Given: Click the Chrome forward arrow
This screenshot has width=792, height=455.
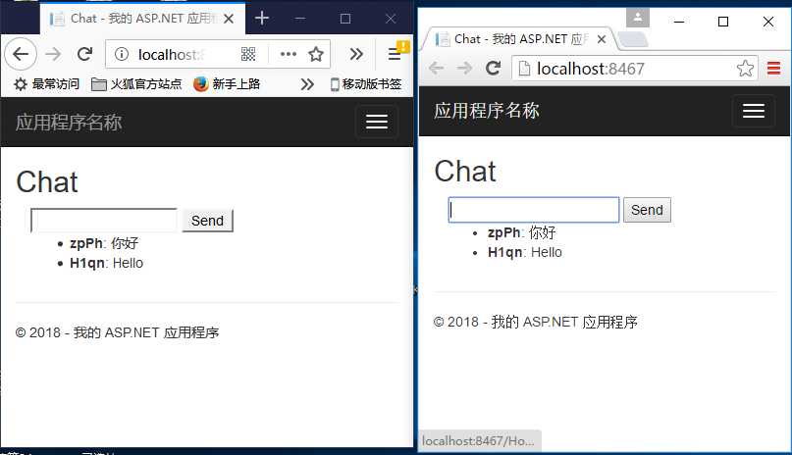Looking at the screenshot, I should tap(464, 68).
